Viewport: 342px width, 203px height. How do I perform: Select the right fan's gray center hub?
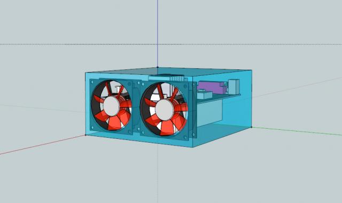pos(165,110)
